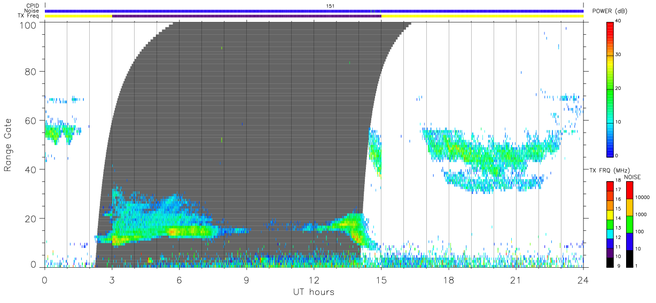Click the 21 tick on UT hours axis

click(x=516, y=280)
